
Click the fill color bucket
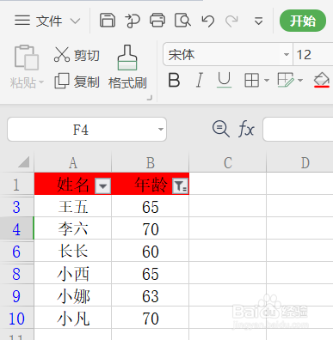tap(321, 80)
